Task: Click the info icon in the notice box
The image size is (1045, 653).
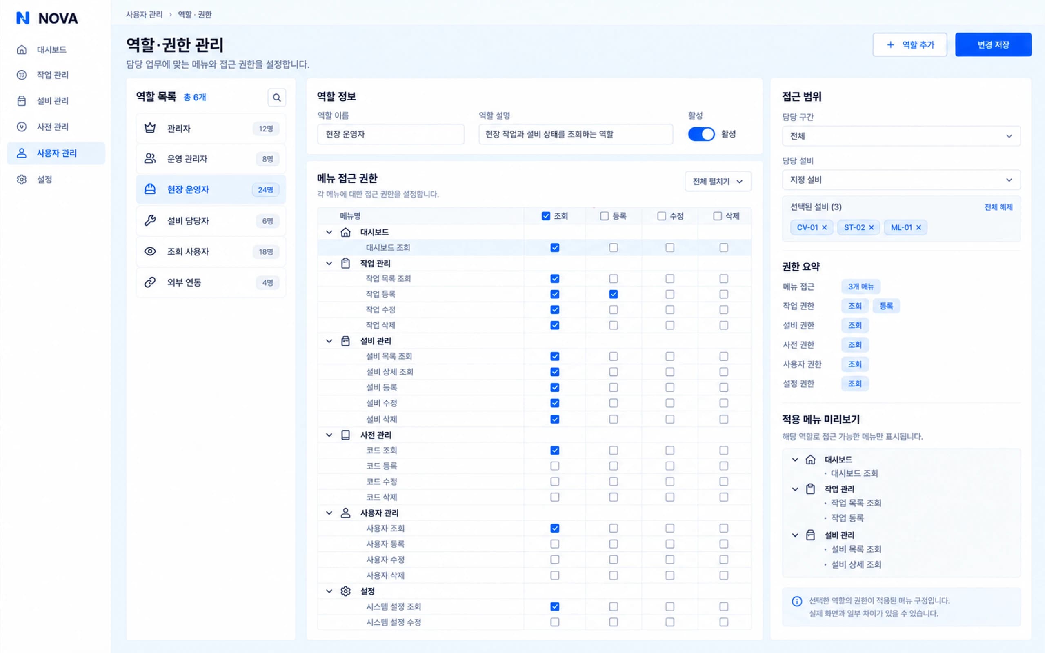Action: point(797,601)
